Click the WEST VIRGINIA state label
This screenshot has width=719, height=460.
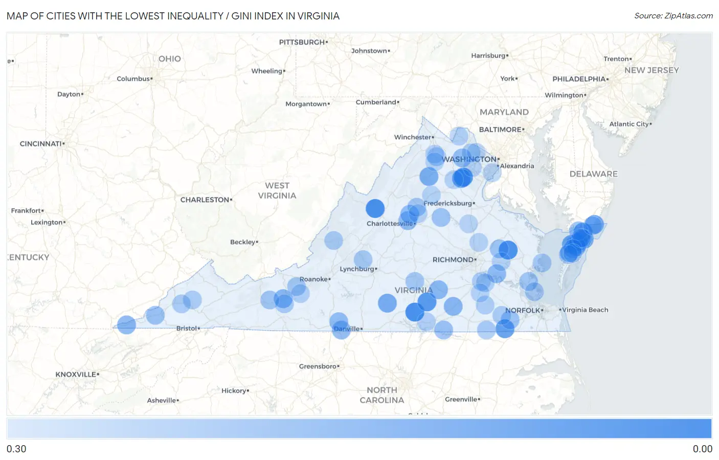pyautogui.click(x=277, y=190)
